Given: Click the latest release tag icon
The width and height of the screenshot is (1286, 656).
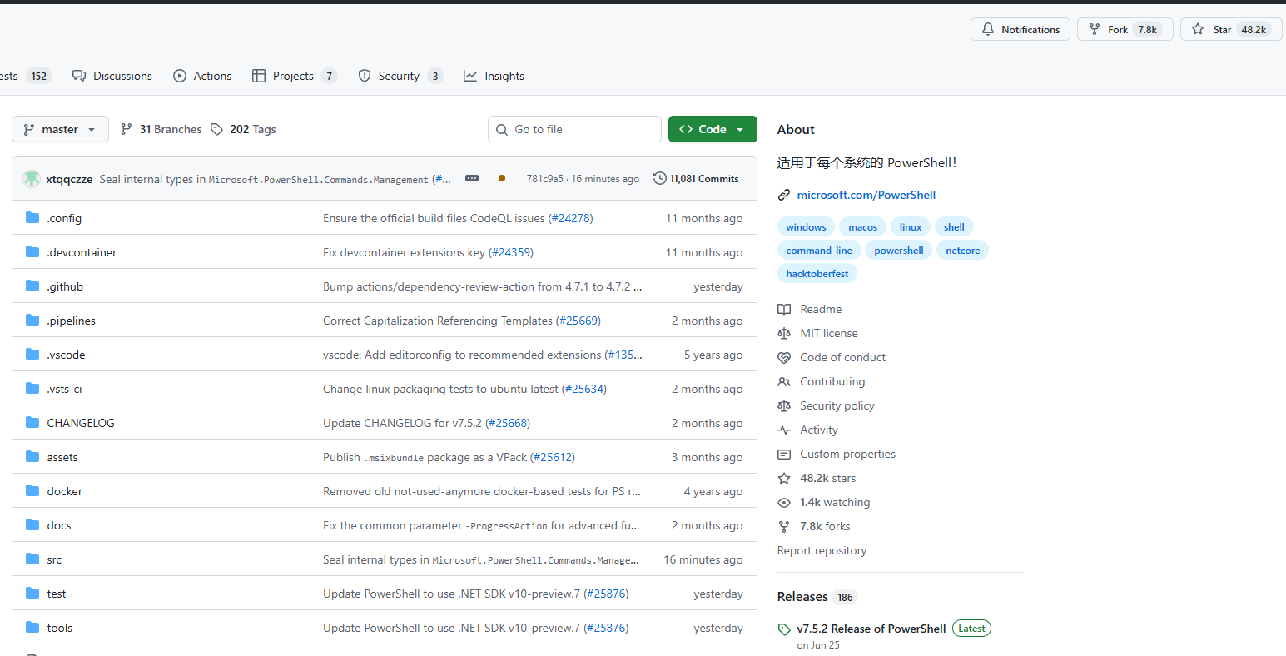Looking at the screenshot, I should coord(783,629).
